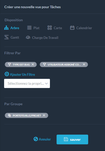Select the Calendrier calendar icon

tap(72, 28)
